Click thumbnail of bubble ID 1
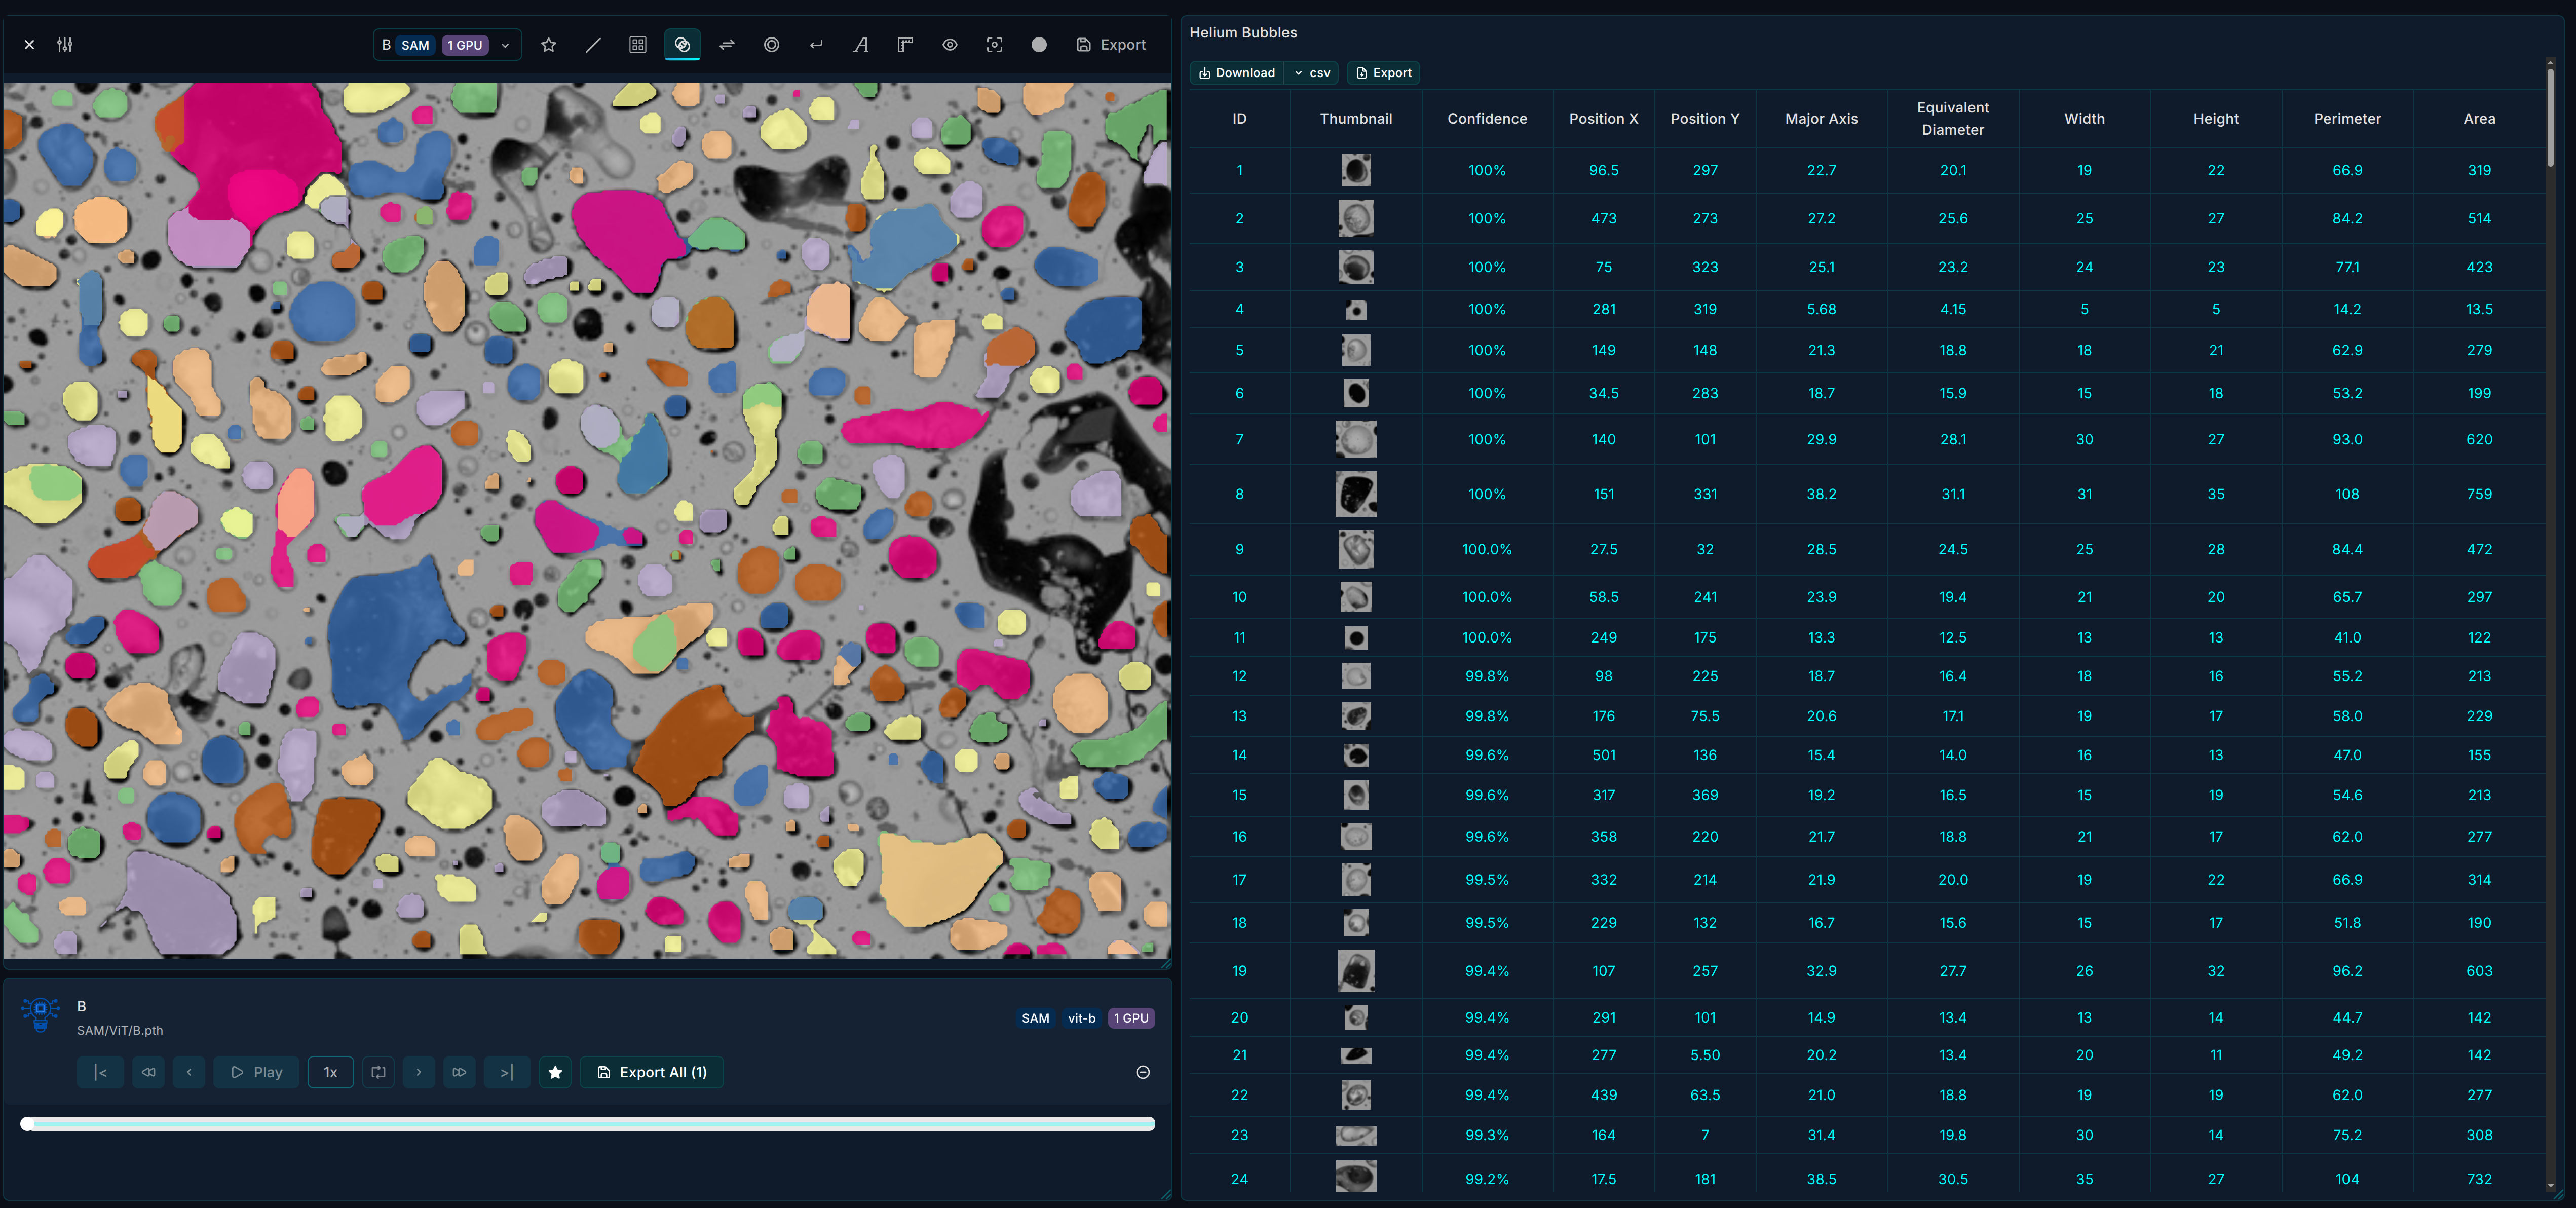 (1355, 170)
